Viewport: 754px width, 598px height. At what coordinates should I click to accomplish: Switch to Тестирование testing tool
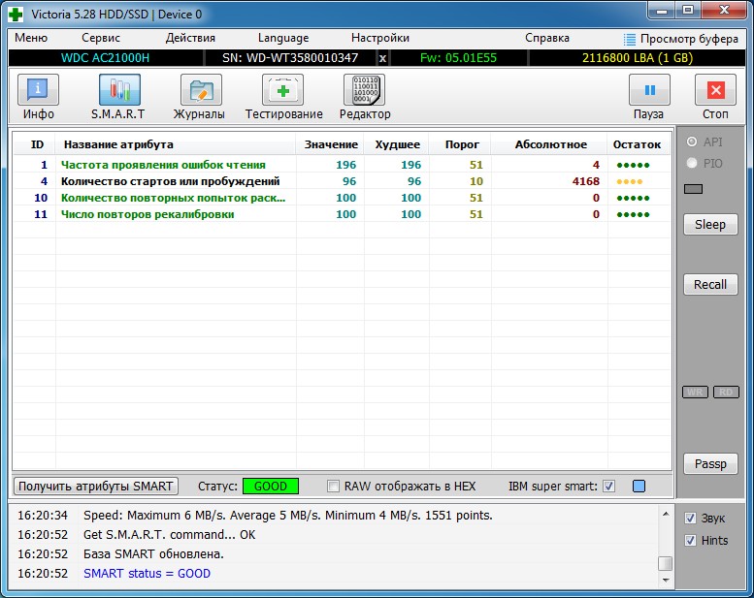point(282,90)
